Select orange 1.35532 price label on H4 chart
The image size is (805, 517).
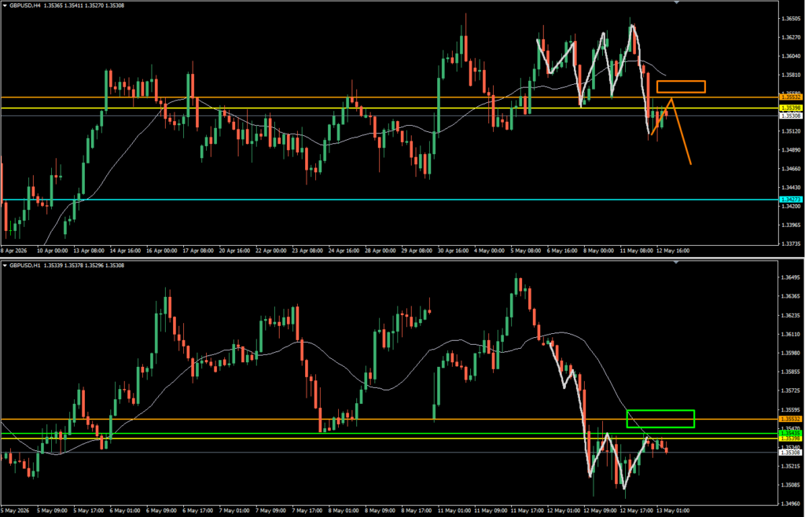[791, 97]
